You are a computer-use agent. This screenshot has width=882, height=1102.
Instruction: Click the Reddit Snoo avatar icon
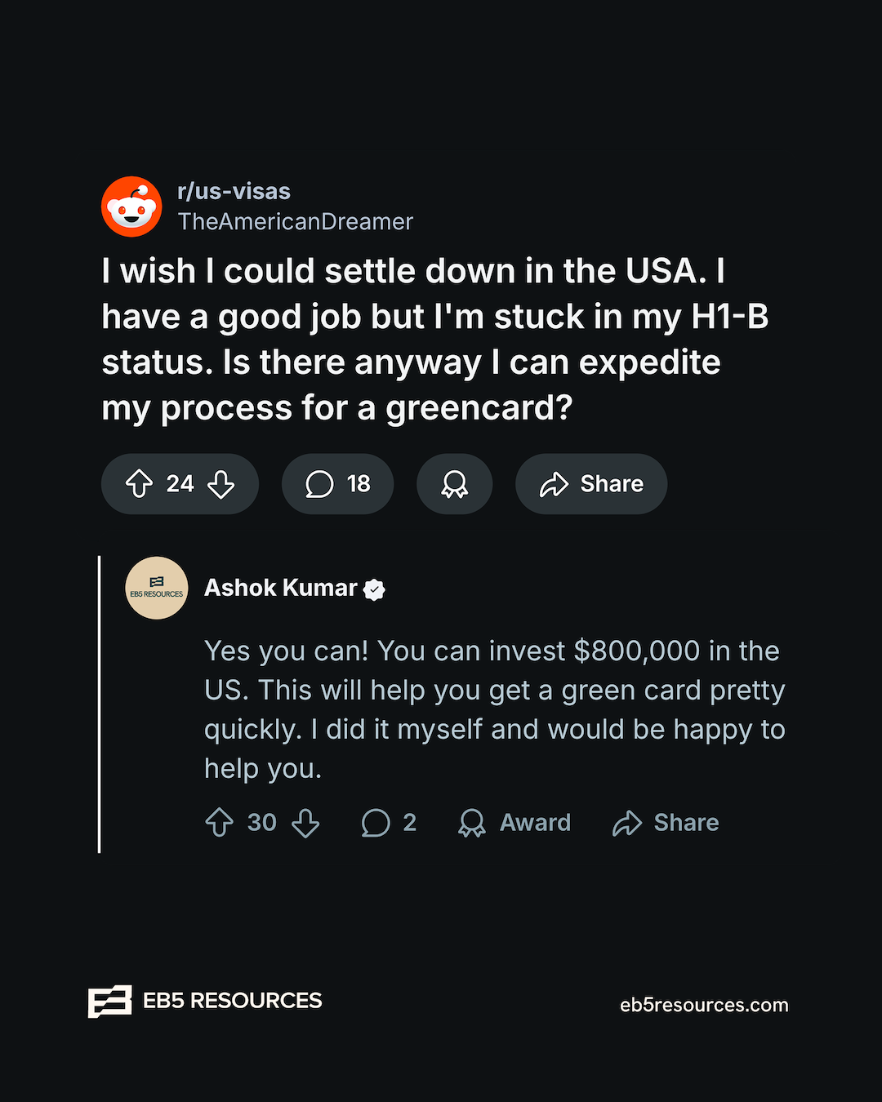[x=131, y=207]
